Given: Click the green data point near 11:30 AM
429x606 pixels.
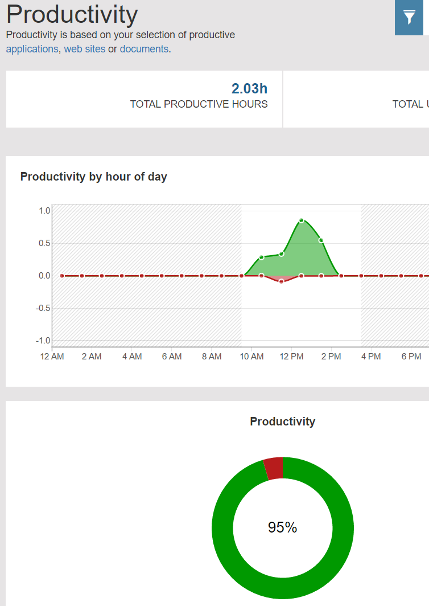Looking at the screenshot, I should click(282, 254).
